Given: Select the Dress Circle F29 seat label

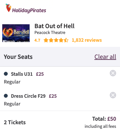Looking at the screenshot, I should click(x=28, y=96).
